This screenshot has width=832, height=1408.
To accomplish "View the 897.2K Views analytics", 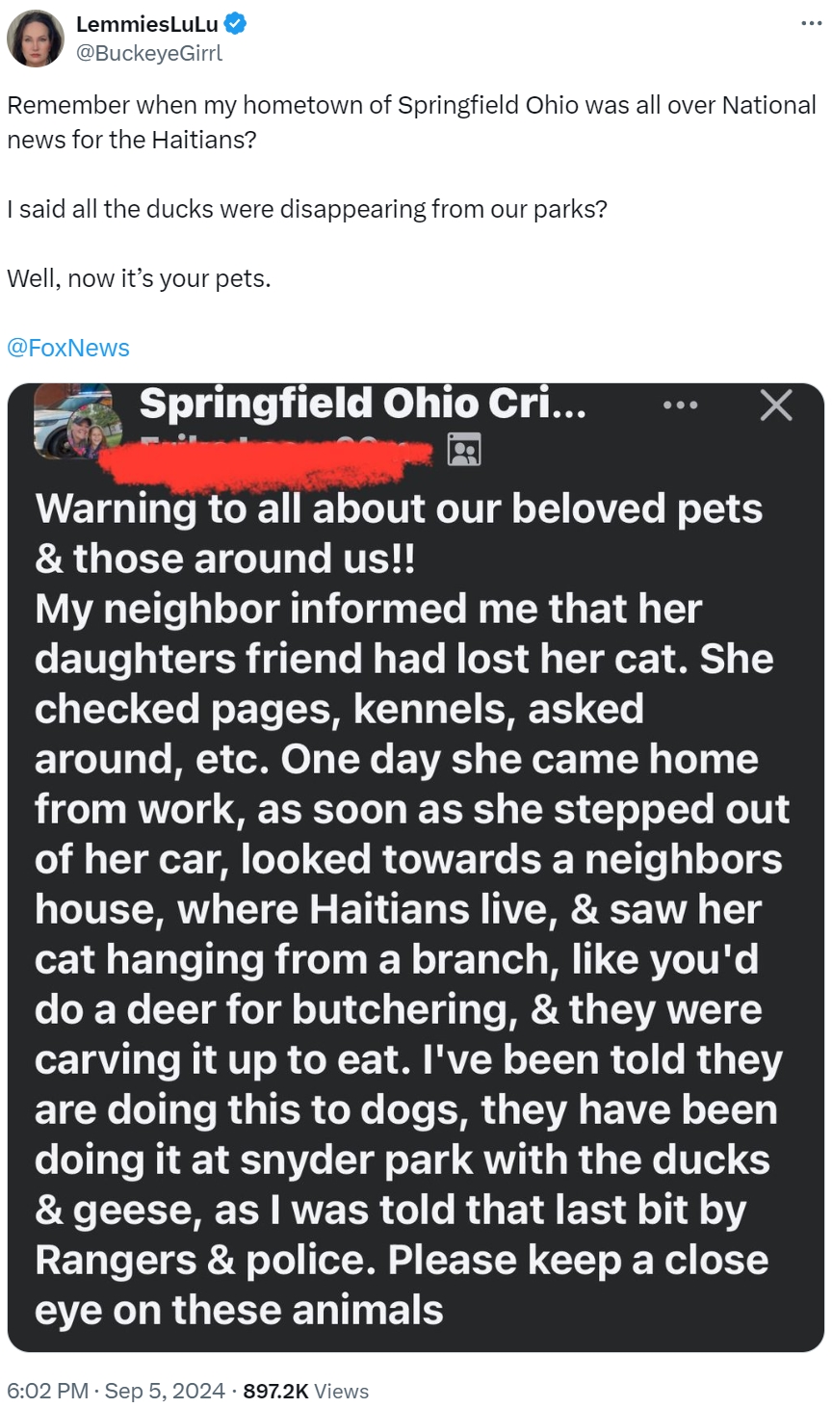I will [306, 1391].
